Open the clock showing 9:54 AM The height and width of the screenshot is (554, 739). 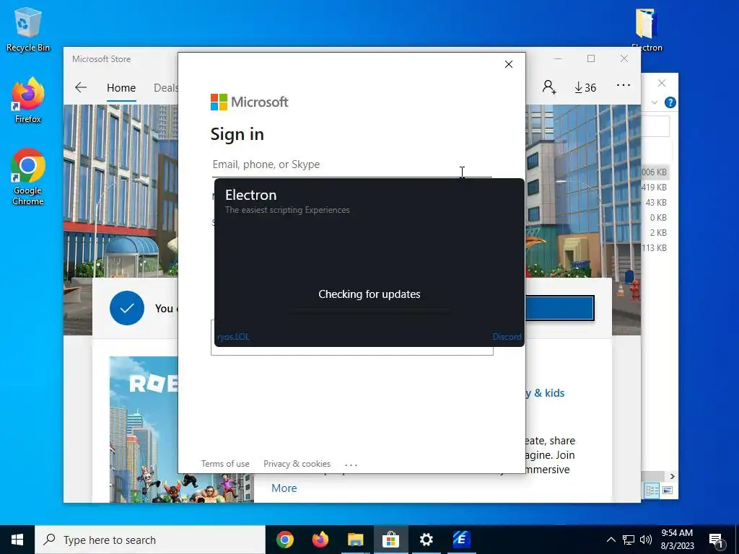pyautogui.click(x=677, y=540)
